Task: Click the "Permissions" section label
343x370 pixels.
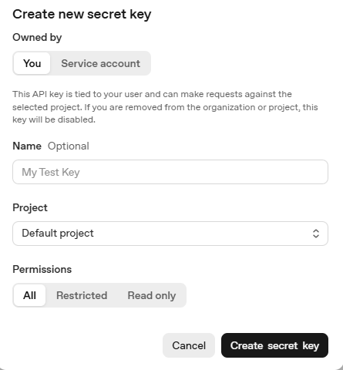Action: (42, 269)
